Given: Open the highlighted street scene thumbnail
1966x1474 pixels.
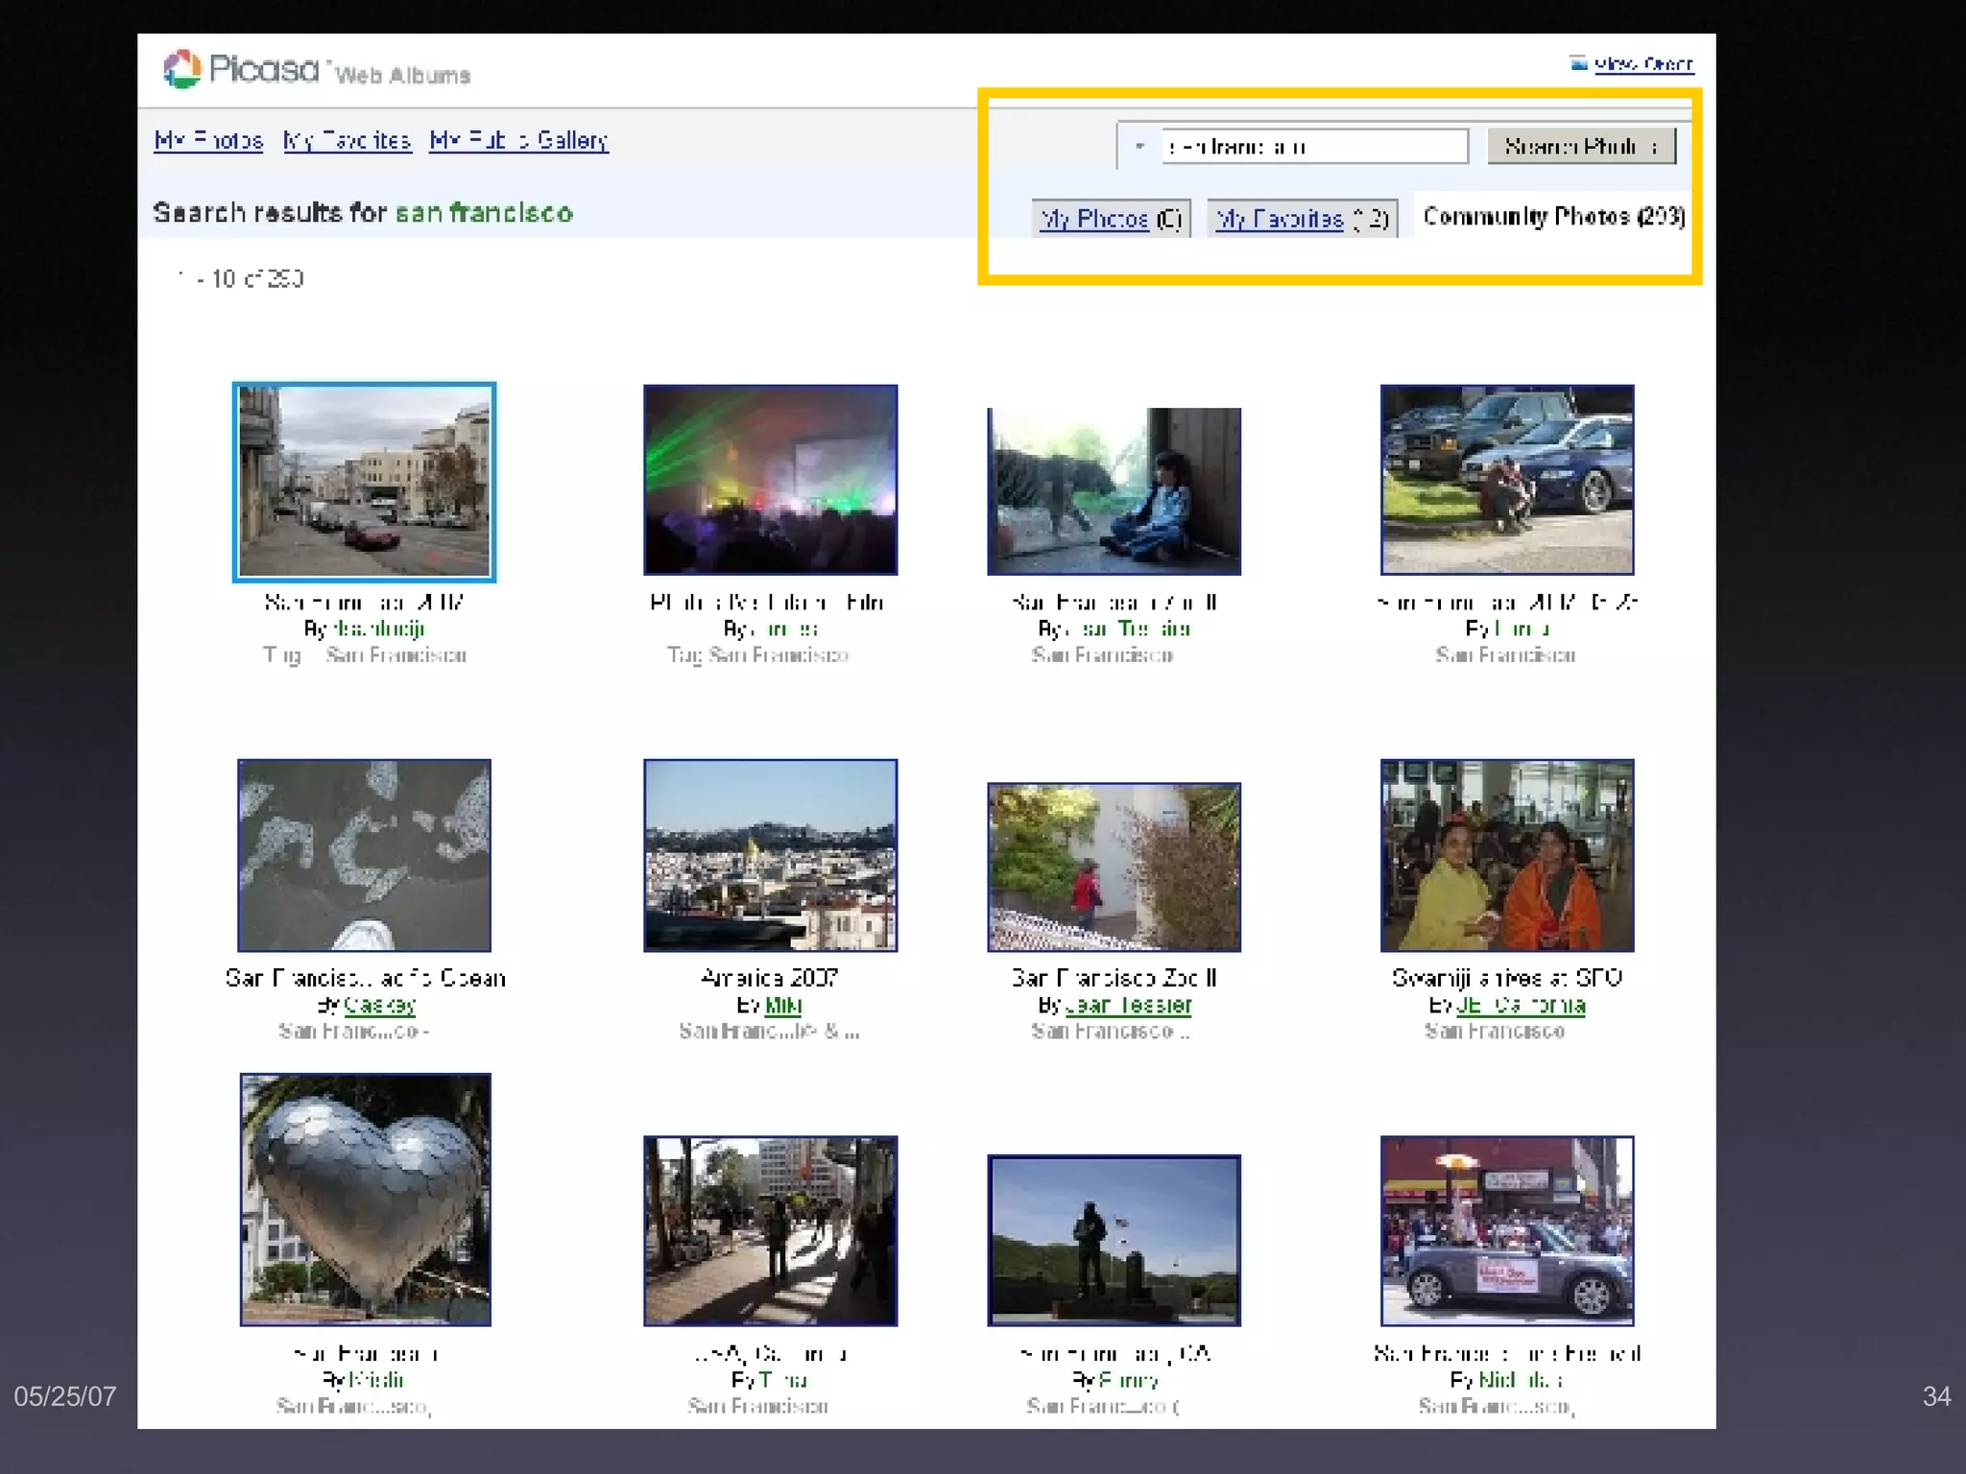Looking at the screenshot, I should 364,482.
